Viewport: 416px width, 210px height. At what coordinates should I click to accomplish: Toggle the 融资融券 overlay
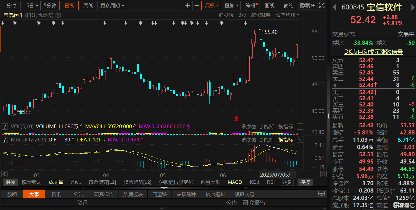261,15
